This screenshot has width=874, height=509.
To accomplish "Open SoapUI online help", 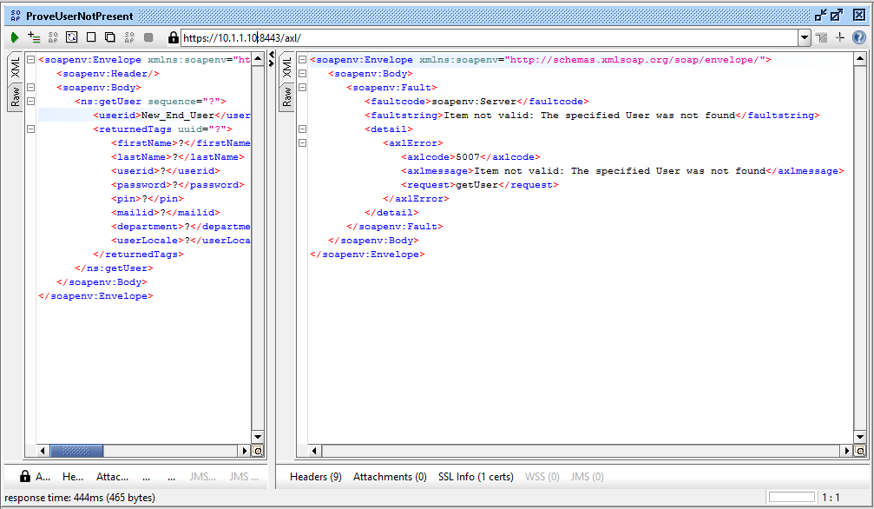I will (x=859, y=37).
